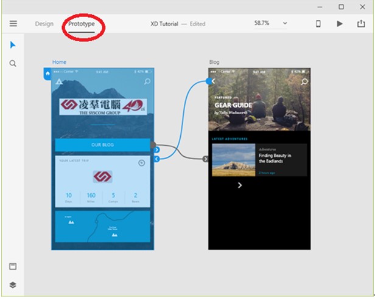Click the YOUR LATEST TRIP label
This screenshot has height=299, width=375.
click(74, 160)
